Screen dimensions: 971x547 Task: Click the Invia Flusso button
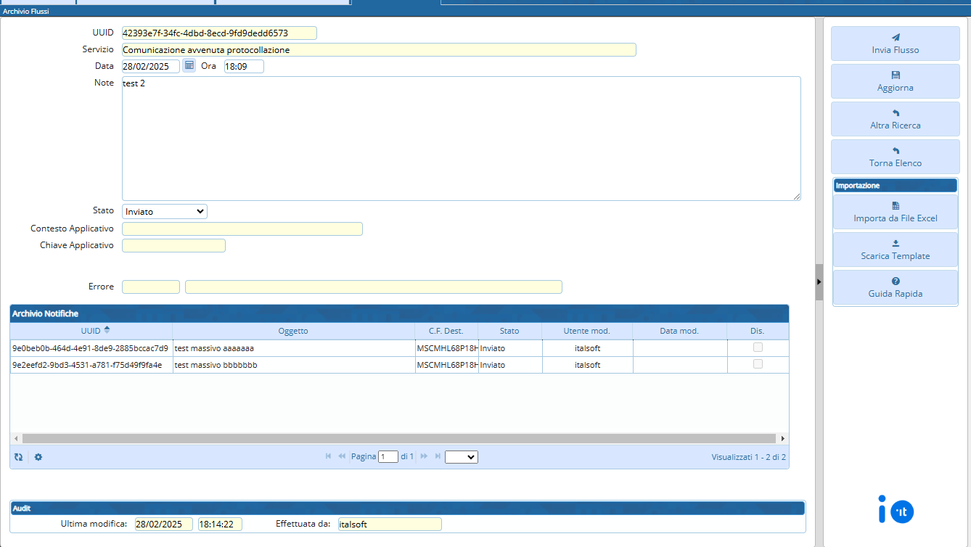(895, 44)
